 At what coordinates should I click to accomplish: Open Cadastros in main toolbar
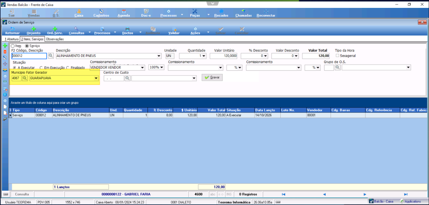pos(101,13)
